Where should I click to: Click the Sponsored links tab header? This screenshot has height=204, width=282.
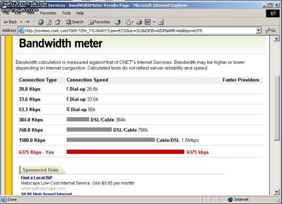point(40,170)
